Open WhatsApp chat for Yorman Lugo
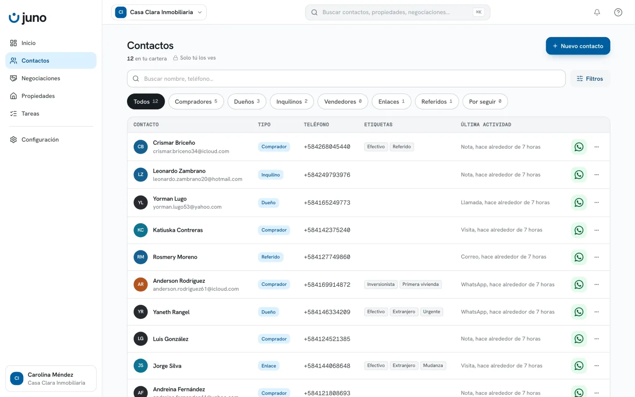Image resolution: width=635 pixels, height=397 pixels. pos(579,202)
